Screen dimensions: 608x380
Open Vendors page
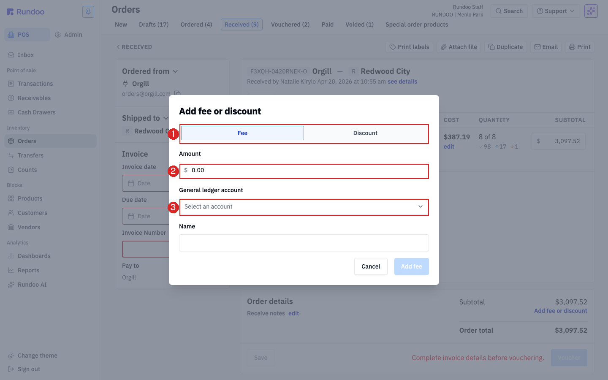point(50,227)
